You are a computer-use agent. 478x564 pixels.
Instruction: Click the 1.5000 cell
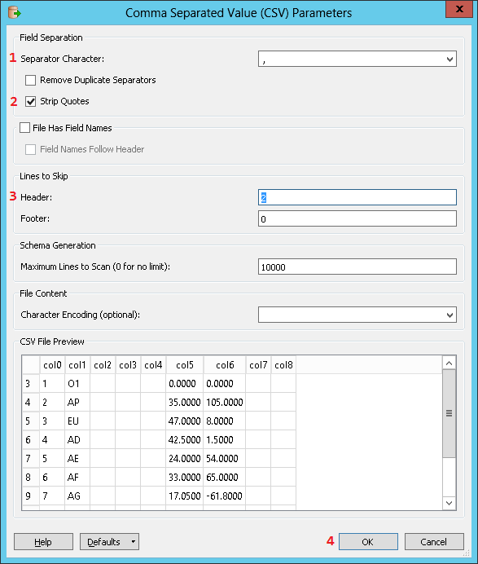pos(225,440)
